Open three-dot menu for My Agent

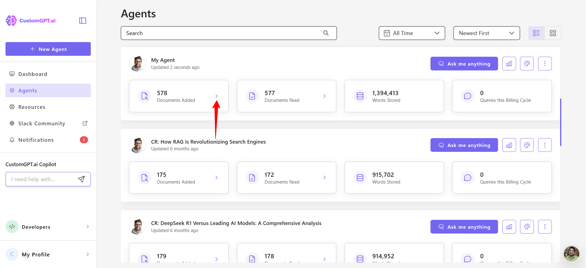tap(545, 64)
